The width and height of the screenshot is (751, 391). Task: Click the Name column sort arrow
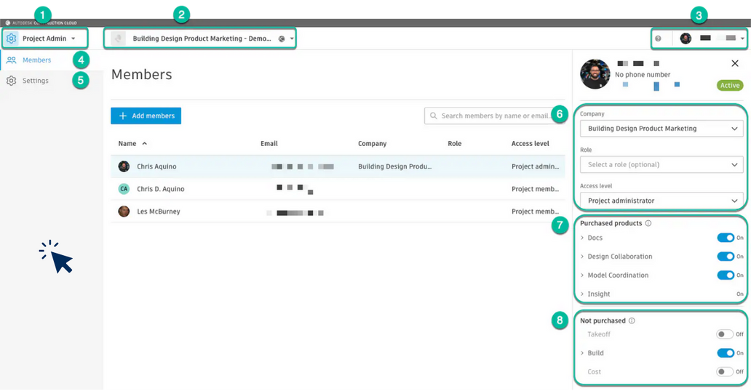pyautogui.click(x=144, y=144)
